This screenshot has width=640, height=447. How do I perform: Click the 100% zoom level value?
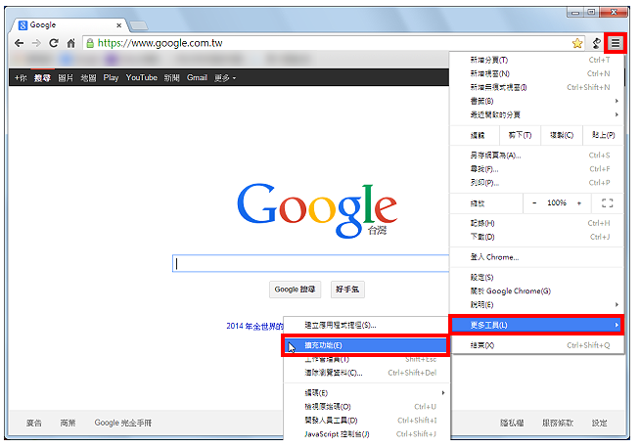click(x=557, y=202)
